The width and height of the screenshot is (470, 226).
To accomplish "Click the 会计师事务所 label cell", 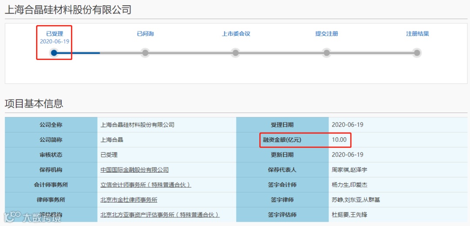I will coord(51,185).
